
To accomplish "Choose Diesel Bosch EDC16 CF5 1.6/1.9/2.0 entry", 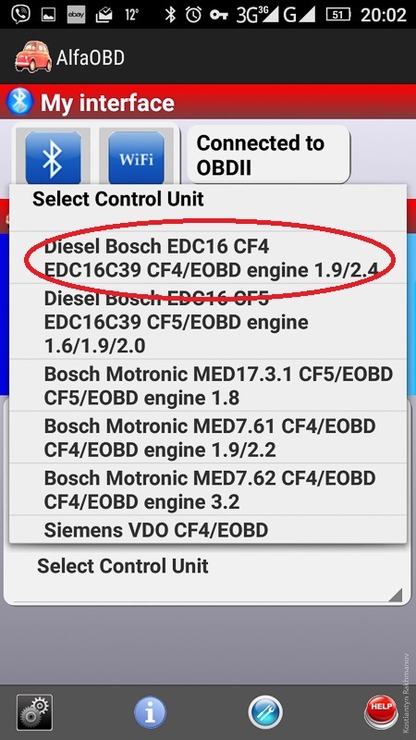I will tap(208, 321).
